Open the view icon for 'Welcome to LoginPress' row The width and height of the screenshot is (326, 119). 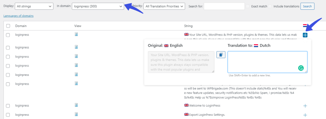pos(76,105)
